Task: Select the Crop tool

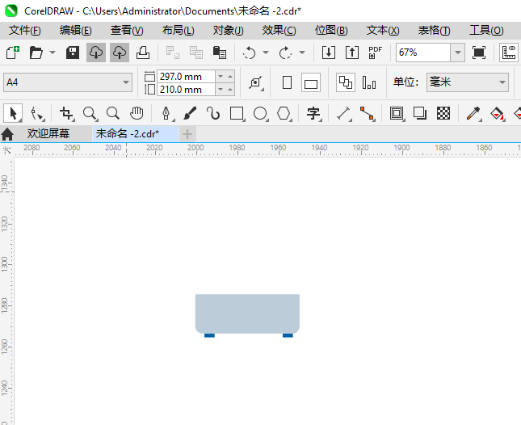Action: [66, 113]
